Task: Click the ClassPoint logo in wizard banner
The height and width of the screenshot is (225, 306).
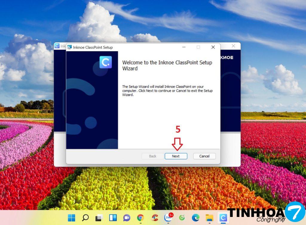Action: coord(105,62)
